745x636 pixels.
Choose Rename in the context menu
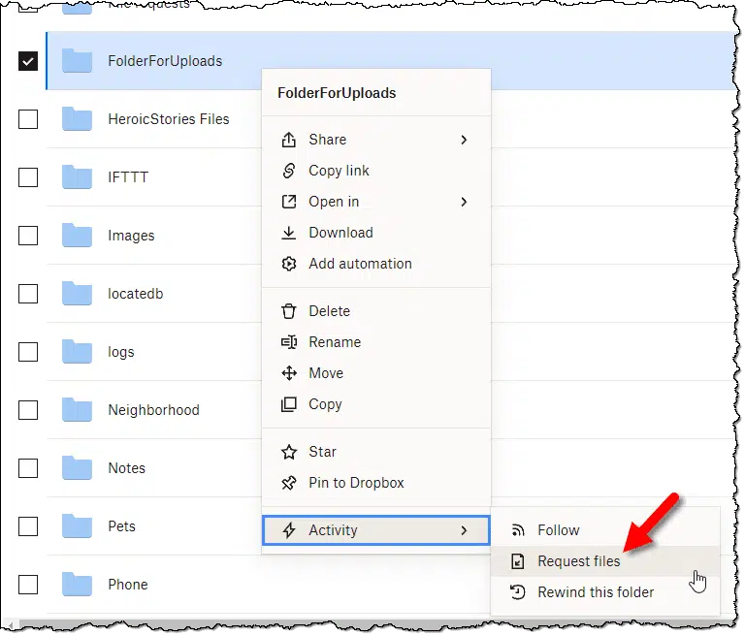click(376, 343)
